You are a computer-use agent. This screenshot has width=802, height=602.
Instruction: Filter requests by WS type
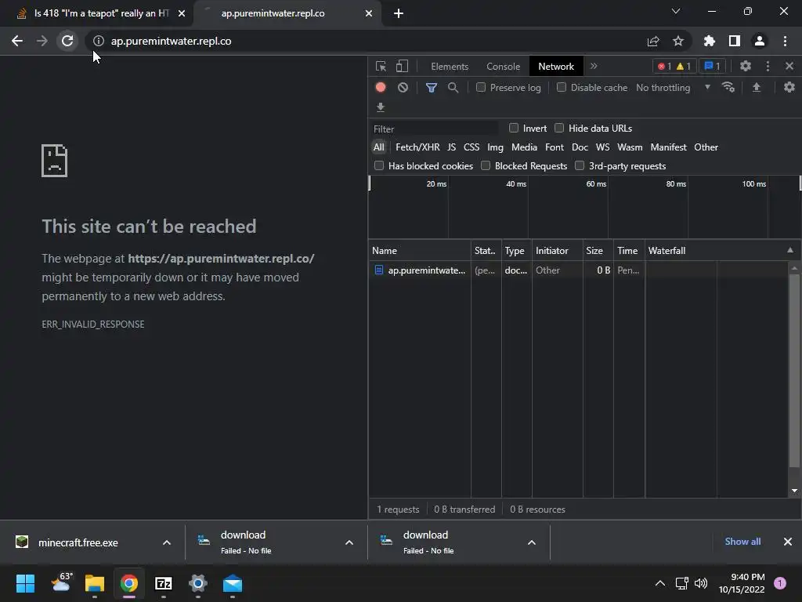[602, 147]
